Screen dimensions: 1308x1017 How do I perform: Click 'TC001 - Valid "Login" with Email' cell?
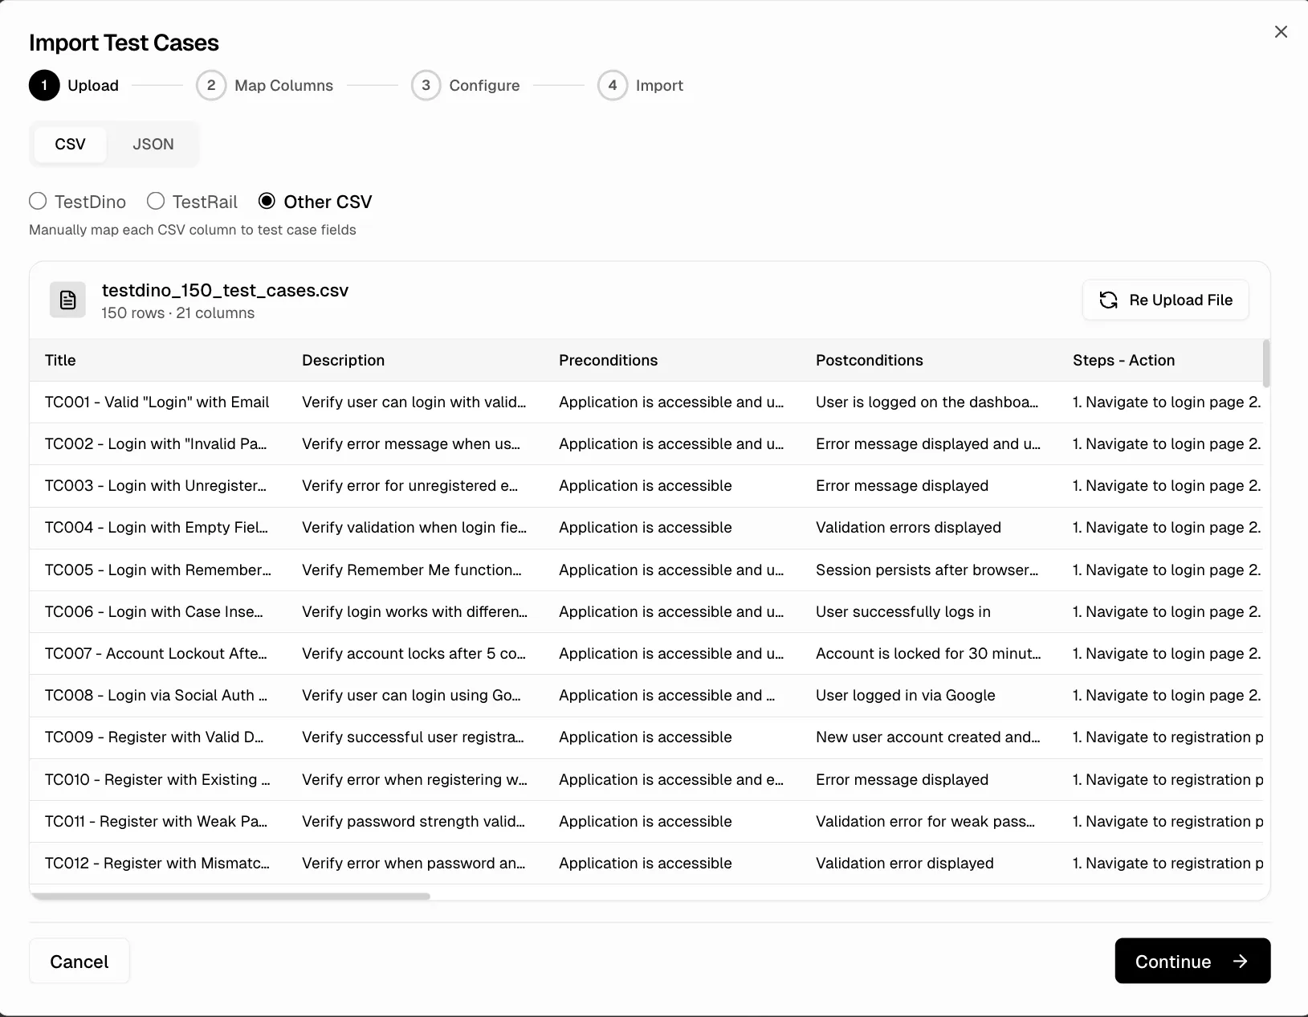pos(157,402)
